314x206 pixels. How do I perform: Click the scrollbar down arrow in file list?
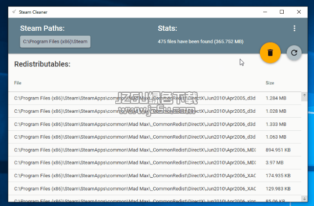point(304,199)
